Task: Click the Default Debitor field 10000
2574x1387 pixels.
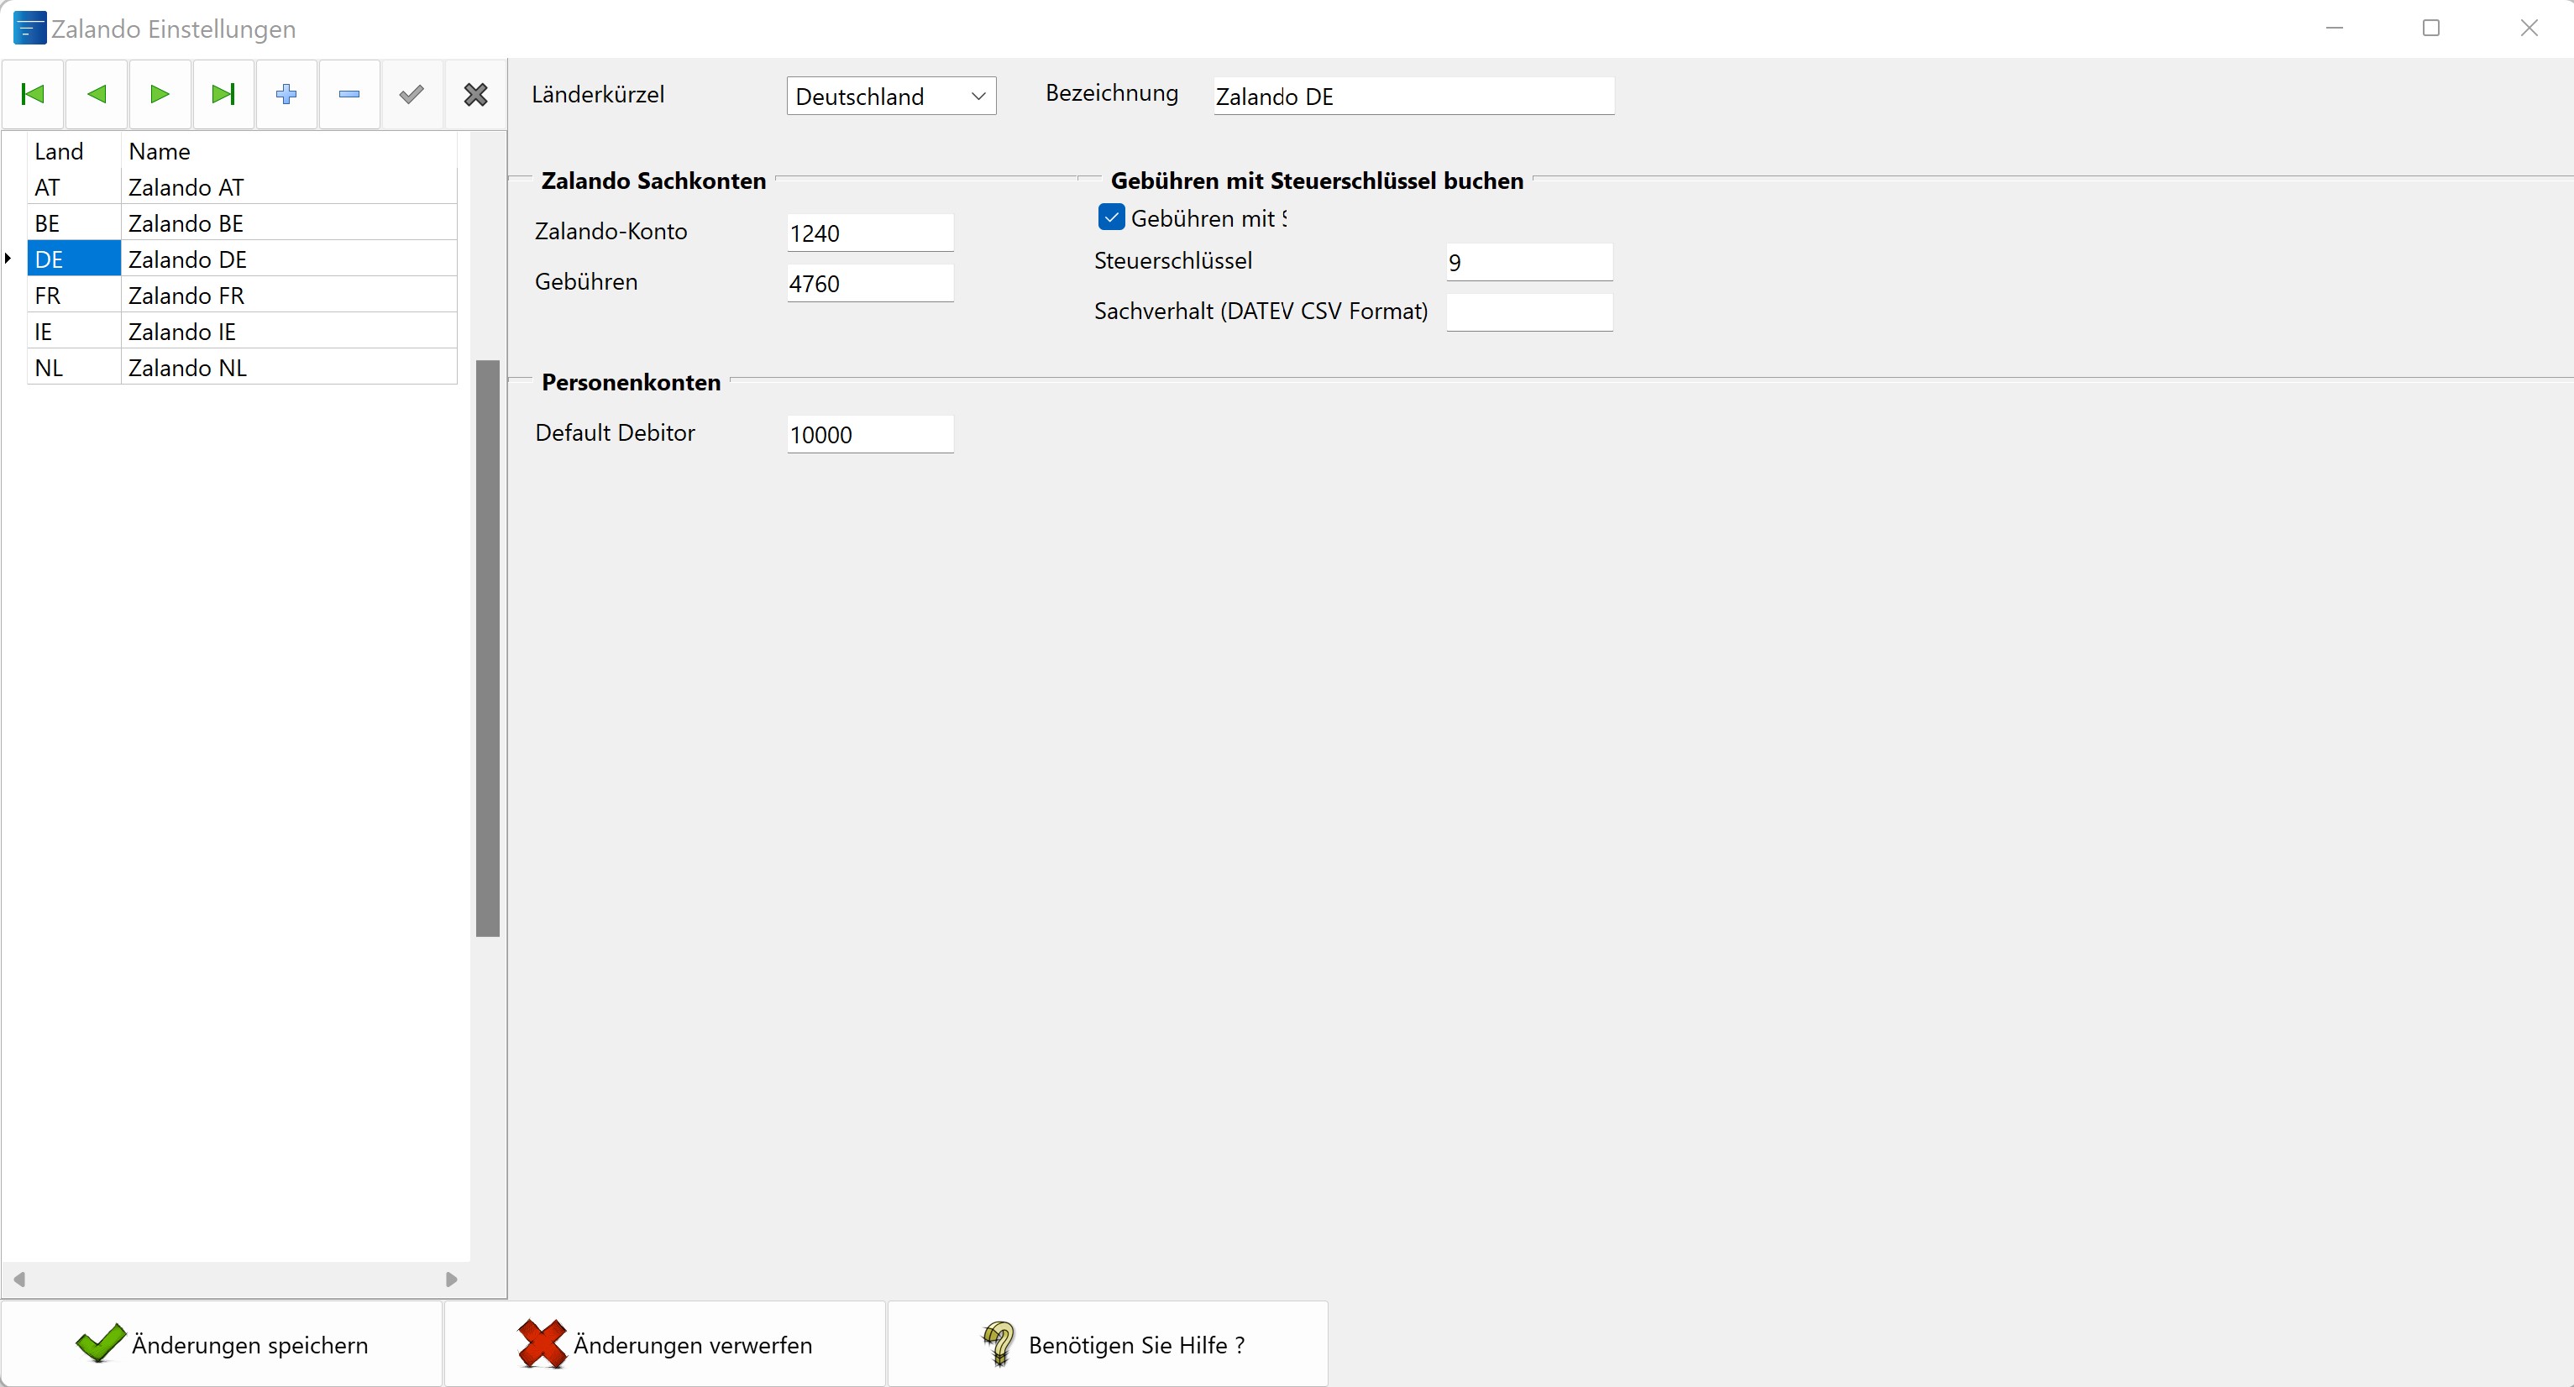Action: 870,434
